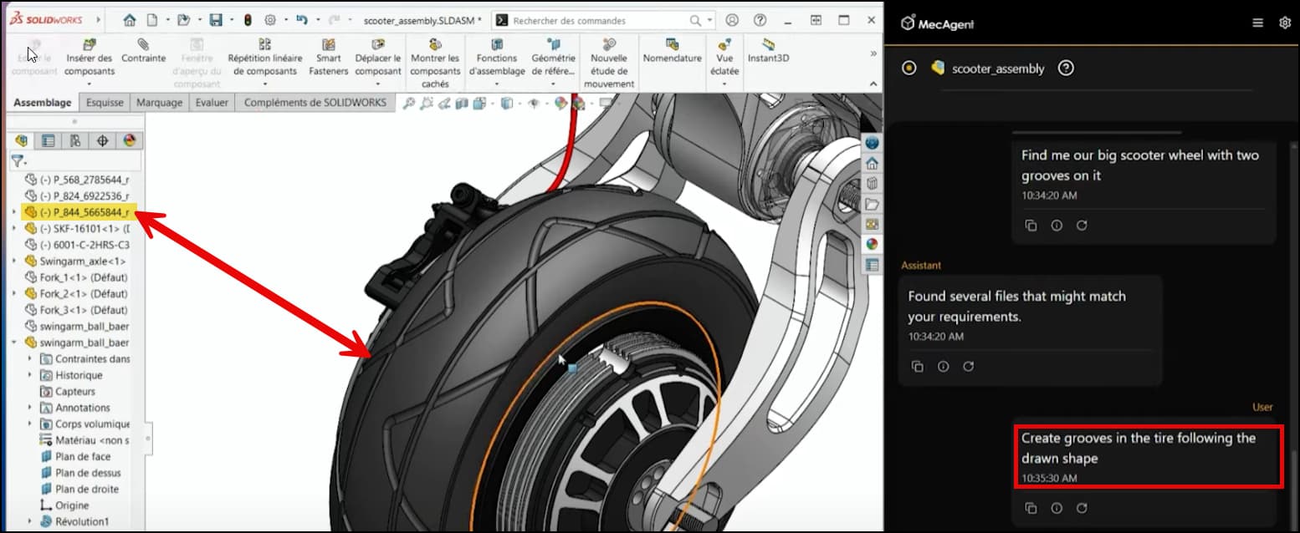Screen dimensions: 1300x533
Task: Open the Appearances color ball in task pane
Action: [872, 245]
